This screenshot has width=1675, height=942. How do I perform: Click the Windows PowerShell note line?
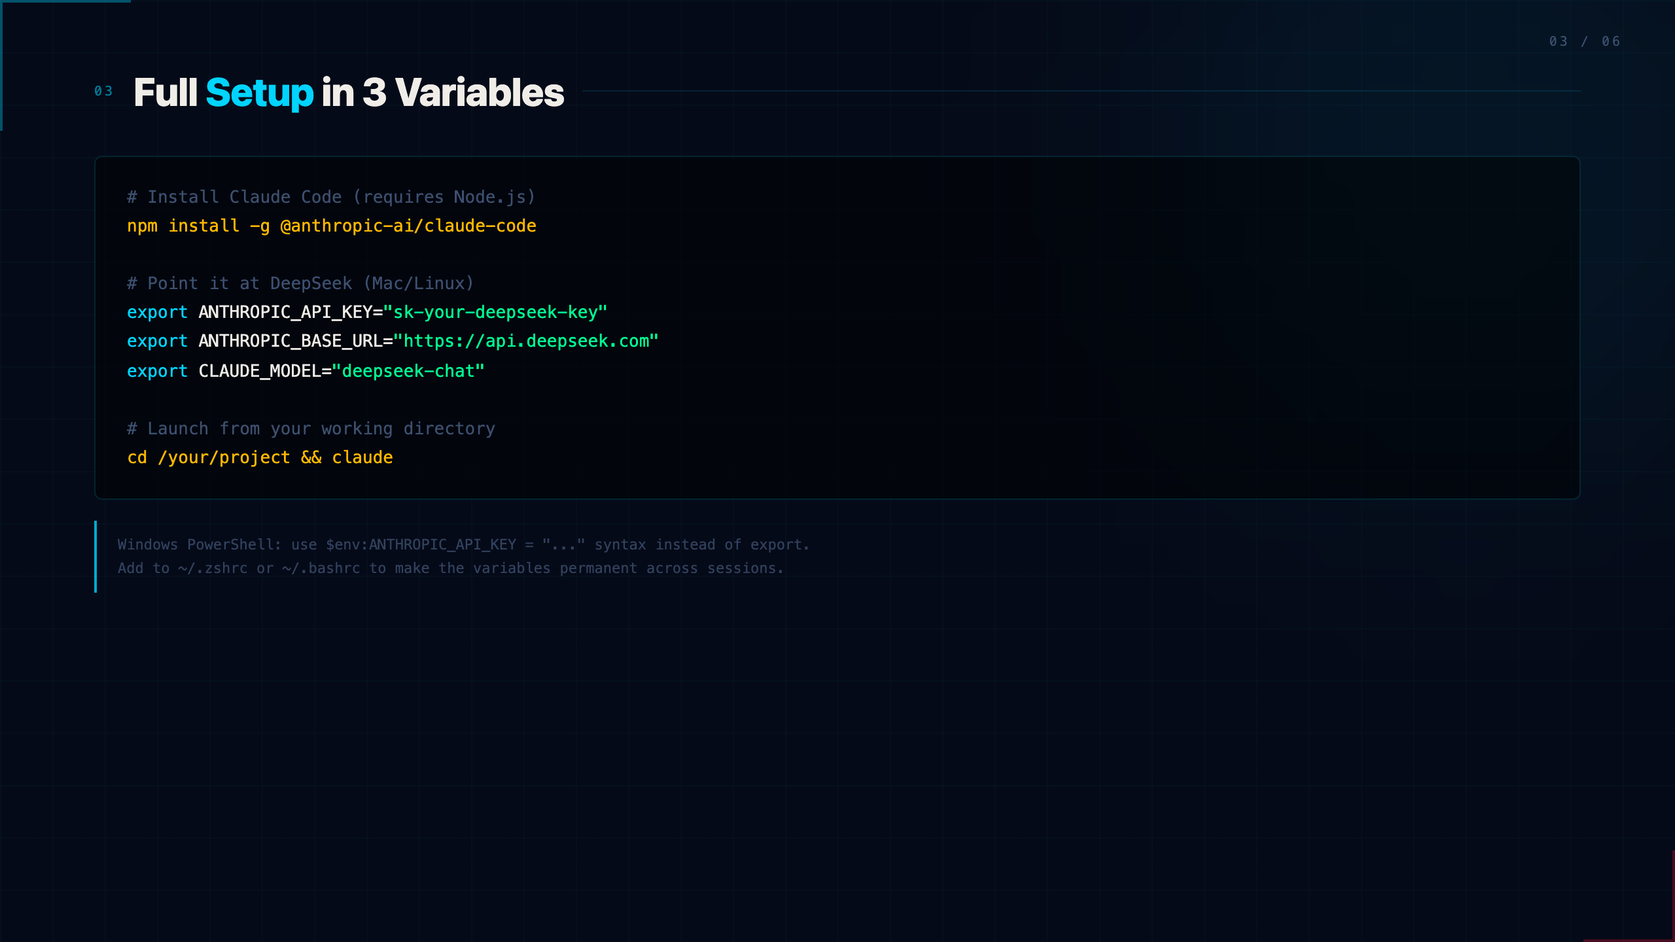463,544
